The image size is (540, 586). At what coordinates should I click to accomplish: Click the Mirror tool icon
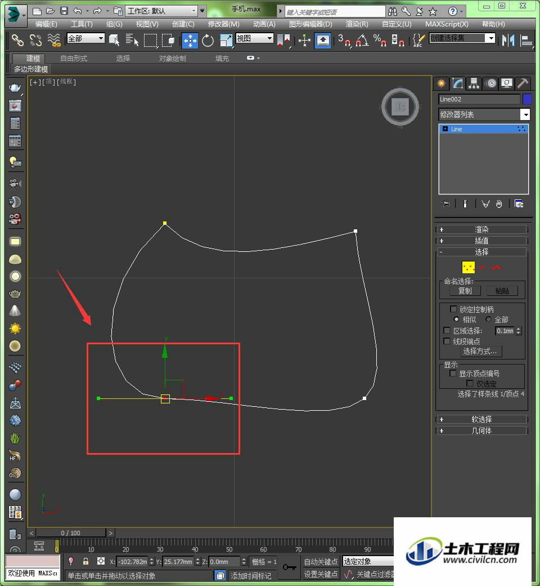[508, 40]
